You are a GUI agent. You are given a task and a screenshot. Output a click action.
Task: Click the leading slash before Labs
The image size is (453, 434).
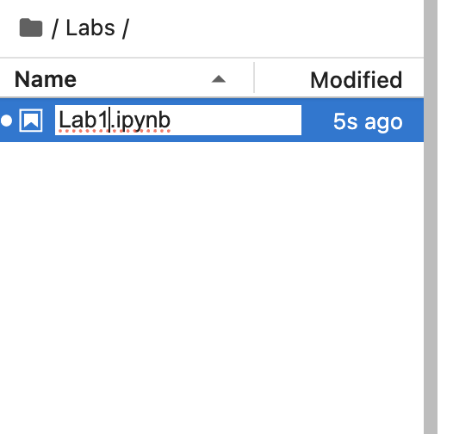[x=54, y=28]
